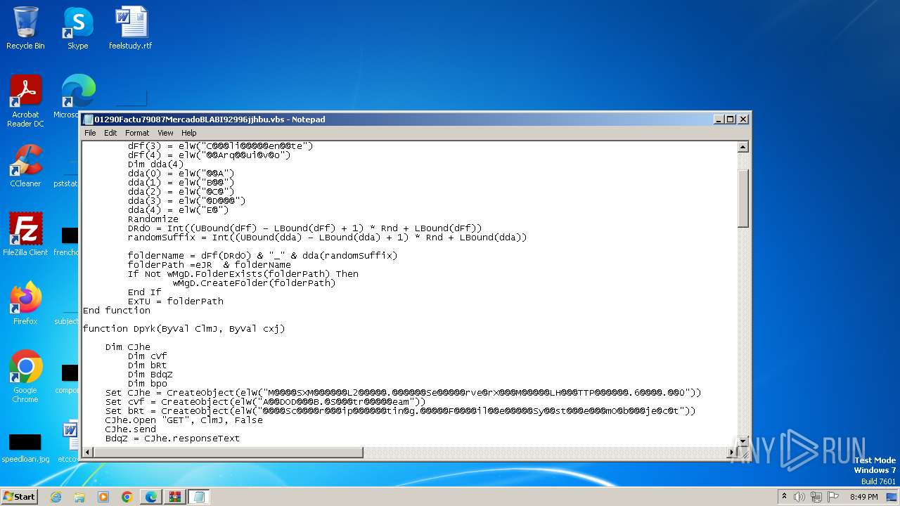Click the 'End If' line
The height and width of the screenshot is (506, 900).
(x=144, y=292)
